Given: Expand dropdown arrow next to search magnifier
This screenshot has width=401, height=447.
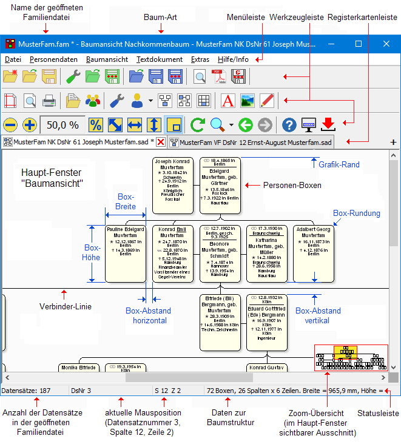Looking at the screenshot, I should point(231,126).
